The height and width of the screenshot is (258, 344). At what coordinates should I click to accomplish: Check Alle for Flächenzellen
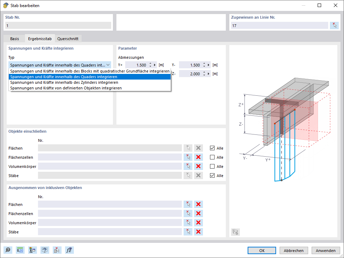(212, 157)
